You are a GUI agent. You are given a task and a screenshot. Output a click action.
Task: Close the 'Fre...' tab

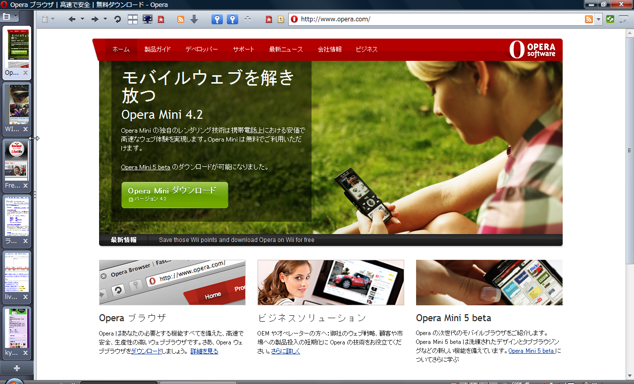[x=25, y=186]
